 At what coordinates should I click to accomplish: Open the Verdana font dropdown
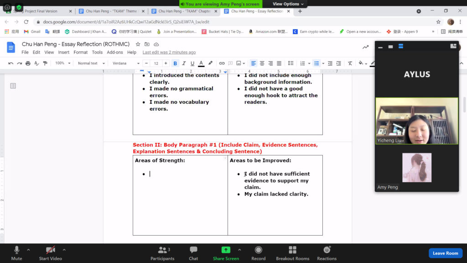click(126, 63)
